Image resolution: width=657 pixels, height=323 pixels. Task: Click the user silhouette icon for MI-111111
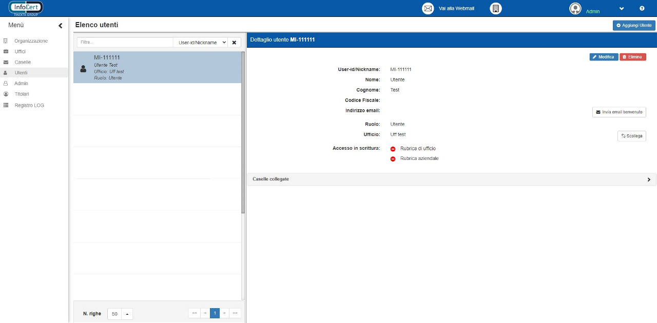(83, 69)
